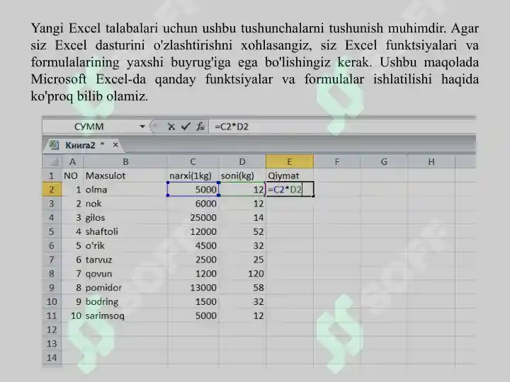Click quantity cell 120 in qovun row
The image size is (510, 382).
tap(242, 274)
